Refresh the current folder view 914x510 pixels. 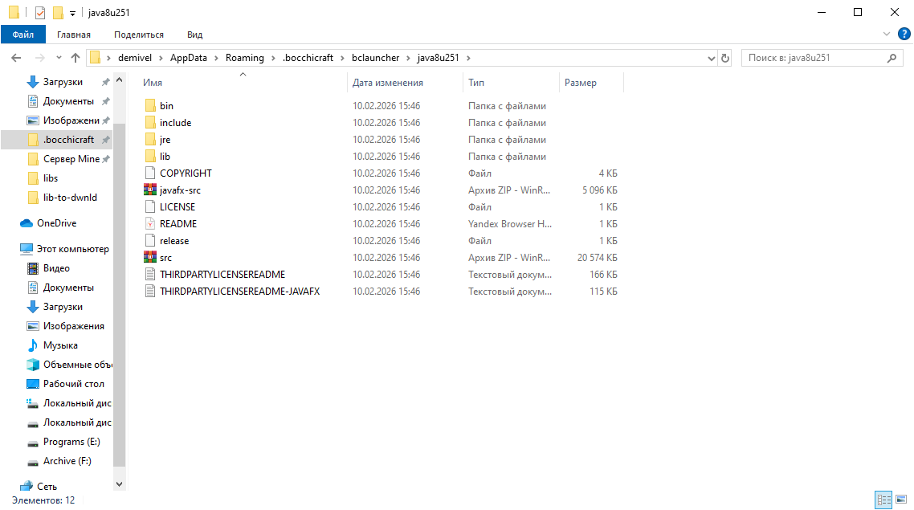click(725, 58)
